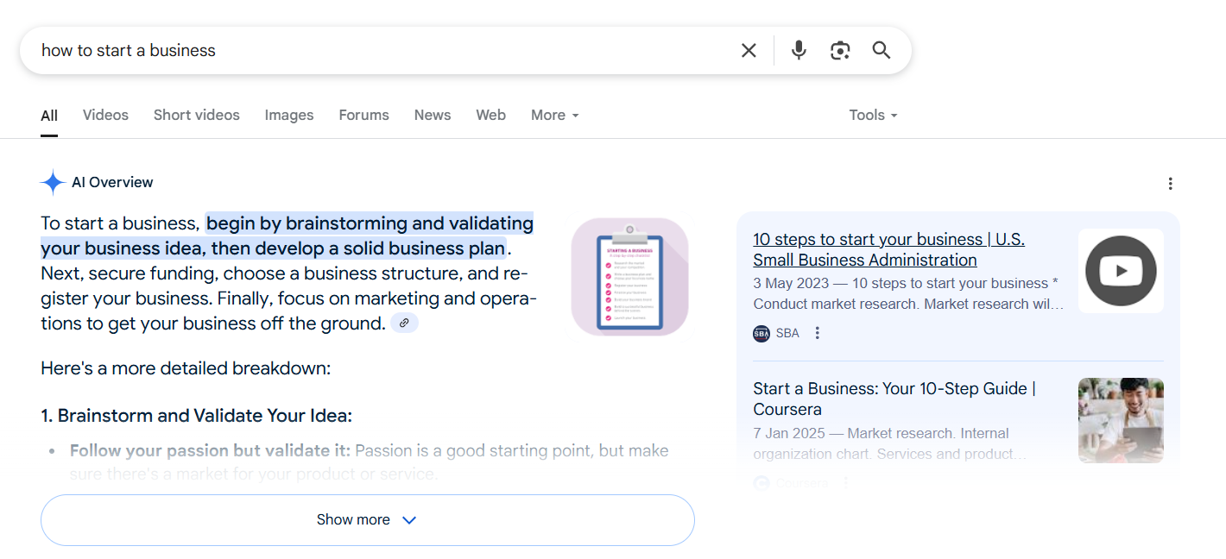This screenshot has height=559, width=1226.
Task: Open the Coursera 10-Step Guide link
Action: pyautogui.click(x=894, y=399)
